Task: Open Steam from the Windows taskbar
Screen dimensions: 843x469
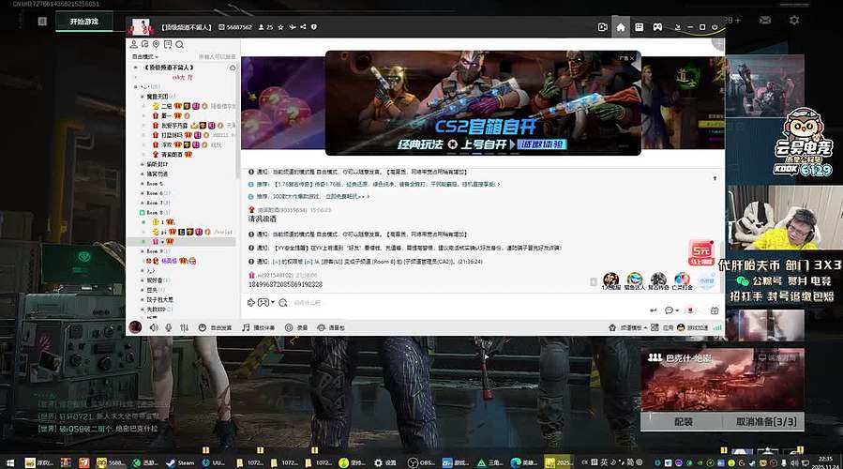Action: coord(180,462)
